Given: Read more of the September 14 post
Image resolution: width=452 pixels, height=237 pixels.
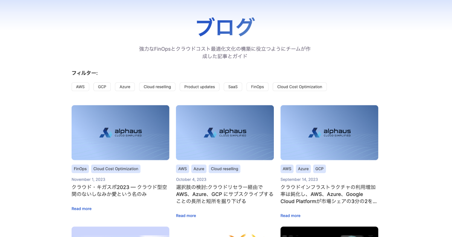Looking at the screenshot, I should [290, 216].
